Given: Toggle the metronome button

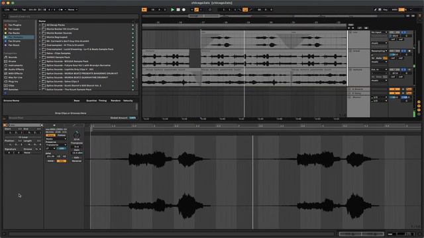Looking at the screenshot, I should [x=60, y=9].
